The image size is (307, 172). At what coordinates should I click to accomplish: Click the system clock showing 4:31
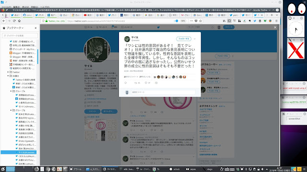click(x=280, y=169)
